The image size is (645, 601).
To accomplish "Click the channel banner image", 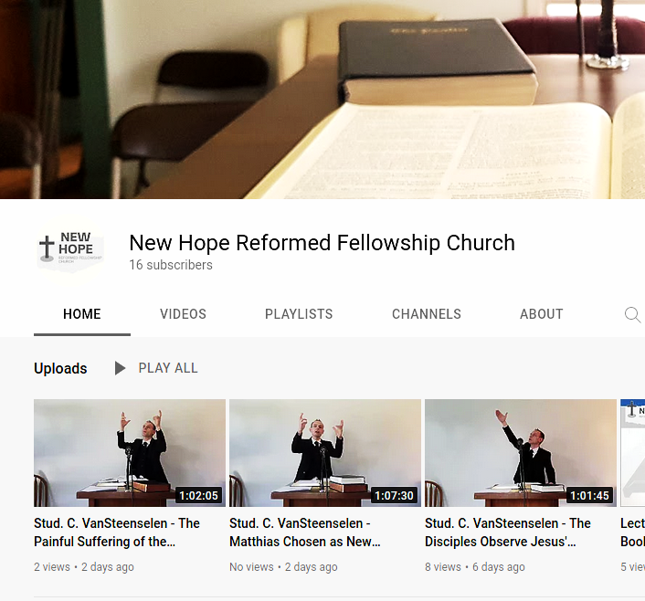I will [x=322, y=100].
